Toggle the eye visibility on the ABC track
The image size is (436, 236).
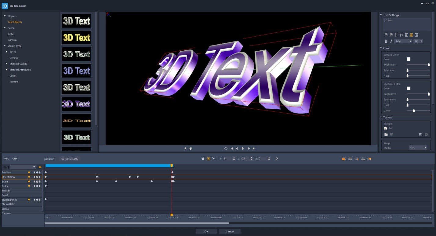(40, 167)
